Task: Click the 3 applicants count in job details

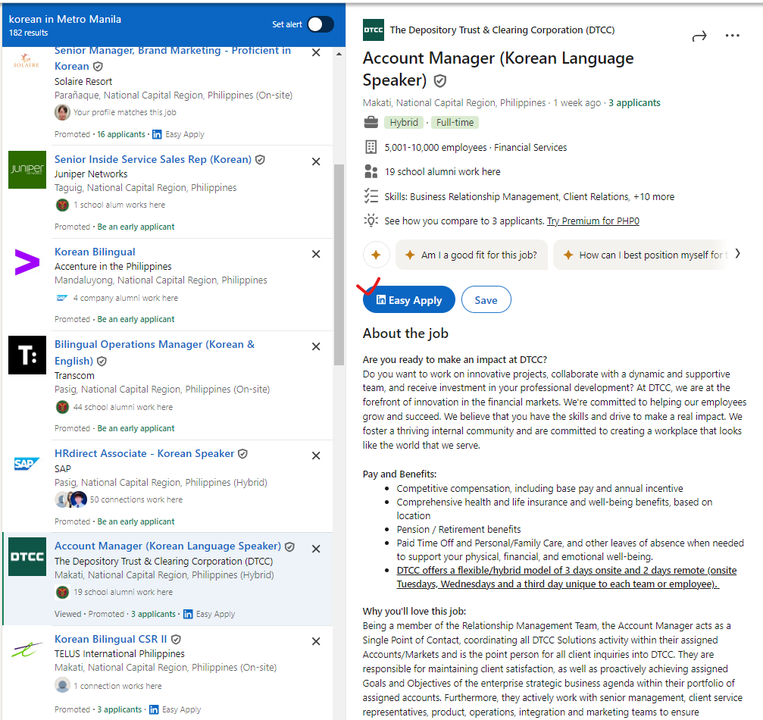Action: (x=634, y=103)
